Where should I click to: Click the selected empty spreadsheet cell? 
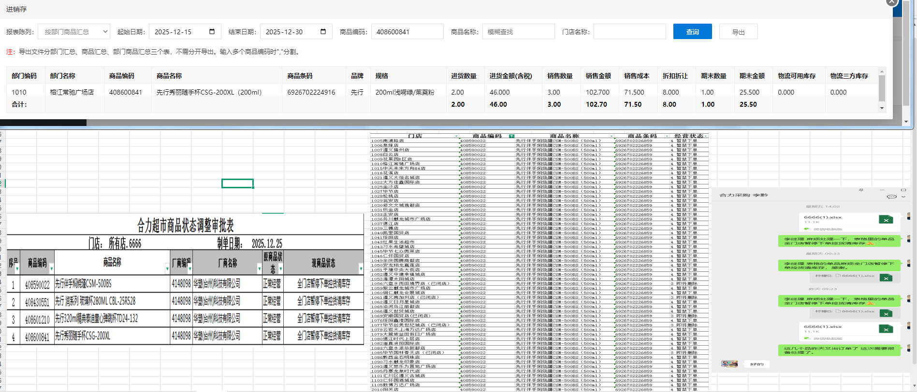(237, 183)
